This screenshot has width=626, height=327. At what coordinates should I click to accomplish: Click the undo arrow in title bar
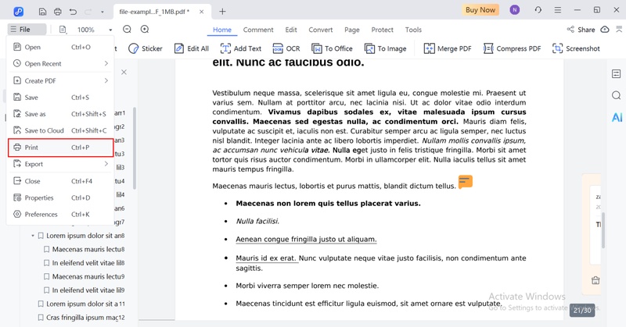point(73,11)
